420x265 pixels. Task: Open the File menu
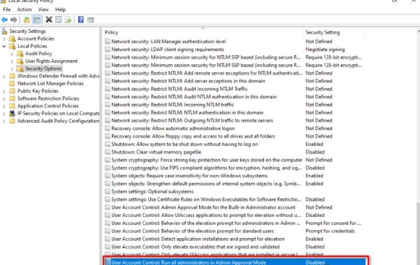click(7, 9)
